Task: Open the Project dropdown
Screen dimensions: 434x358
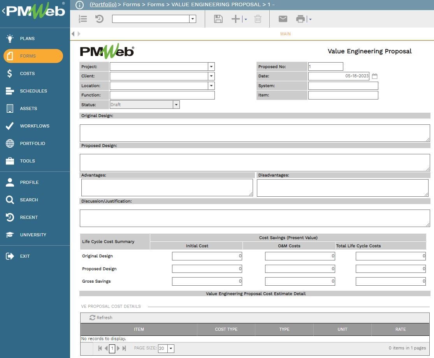Action: 211,66
